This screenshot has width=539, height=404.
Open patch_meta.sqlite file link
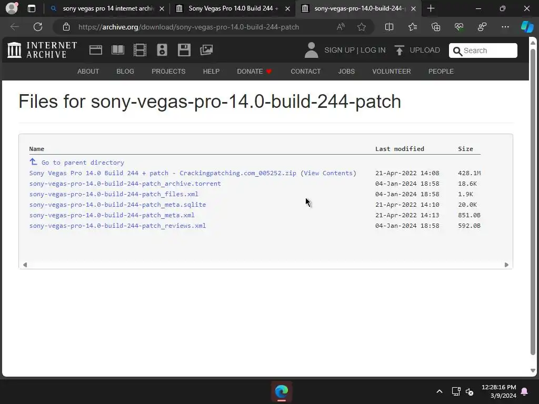point(117,205)
